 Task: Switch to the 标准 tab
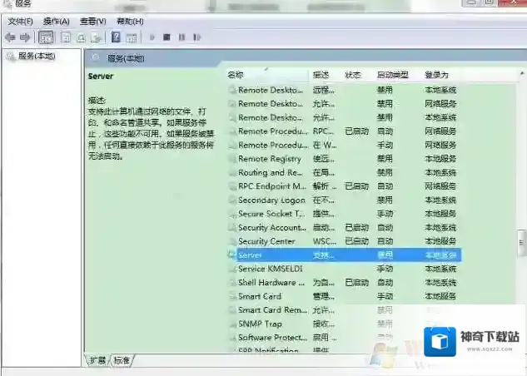pos(122,360)
